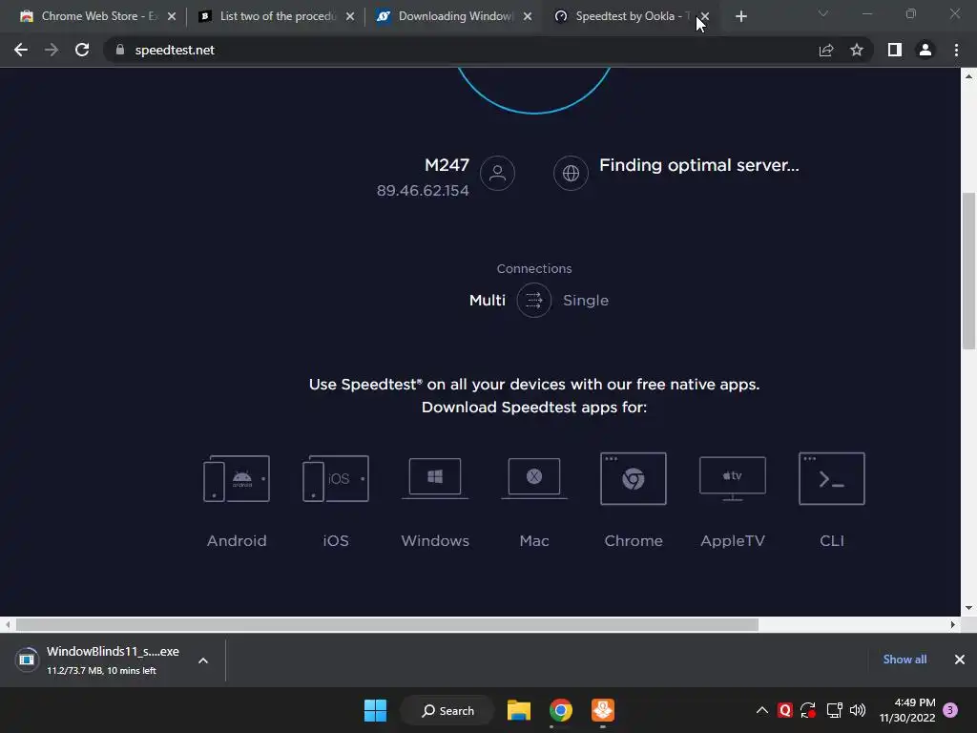Click the browser forward arrow
Viewport: 977px width, 733px height.
point(52,50)
